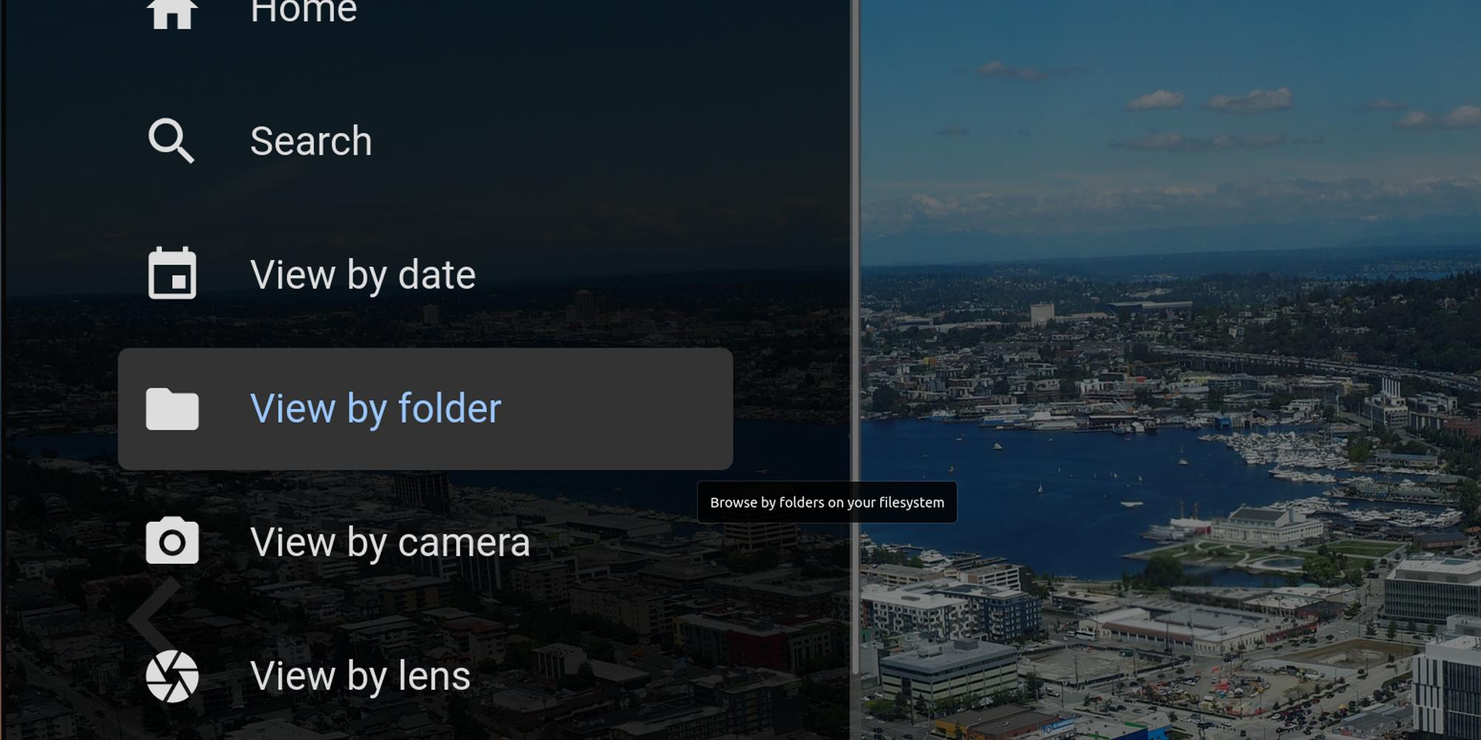Screen dimensions: 1481x740
Task: Click the sidebar vertical scrollbar
Action: [855, 337]
